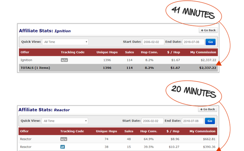Viewport: 244px width, 151px height.
Task: Click $ / Hop header in Reactor table
Action: (x=173, y=131)
